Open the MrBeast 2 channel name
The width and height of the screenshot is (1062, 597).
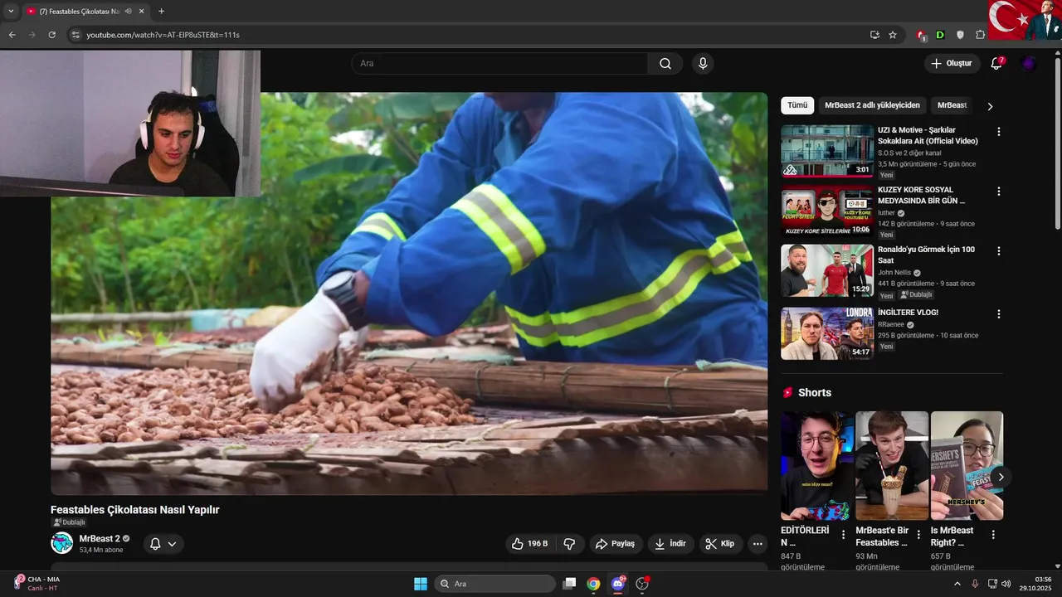pos(100,539)
